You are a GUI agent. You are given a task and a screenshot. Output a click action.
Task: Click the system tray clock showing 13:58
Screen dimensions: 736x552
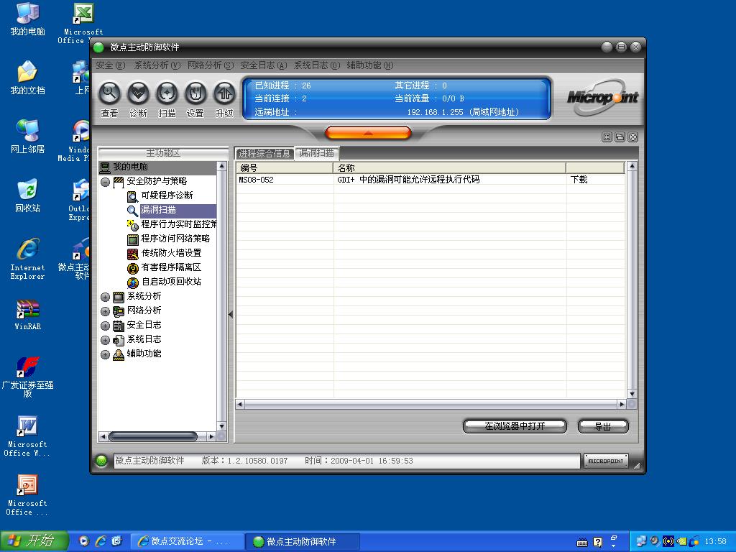coord(715,542)
